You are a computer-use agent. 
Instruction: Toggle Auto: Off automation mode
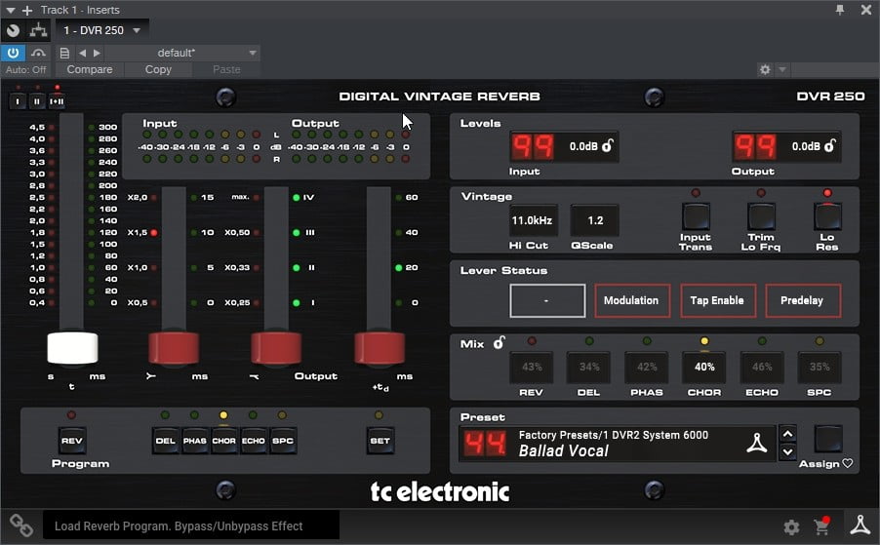25,69
